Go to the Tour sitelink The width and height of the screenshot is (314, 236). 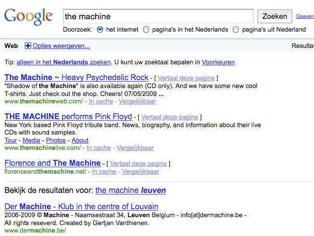click(x=10, y=141)
